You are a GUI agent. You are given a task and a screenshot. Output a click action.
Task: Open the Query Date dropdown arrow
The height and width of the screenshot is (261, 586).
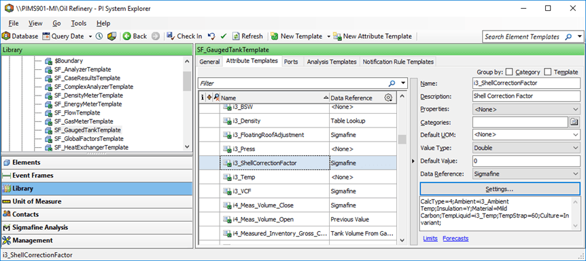(90, 37)
